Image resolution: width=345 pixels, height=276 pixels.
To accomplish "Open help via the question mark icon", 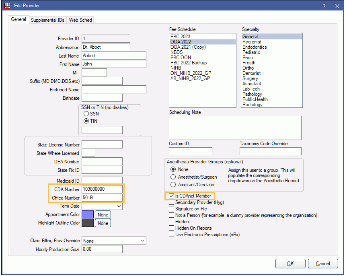I will [324, 6].
